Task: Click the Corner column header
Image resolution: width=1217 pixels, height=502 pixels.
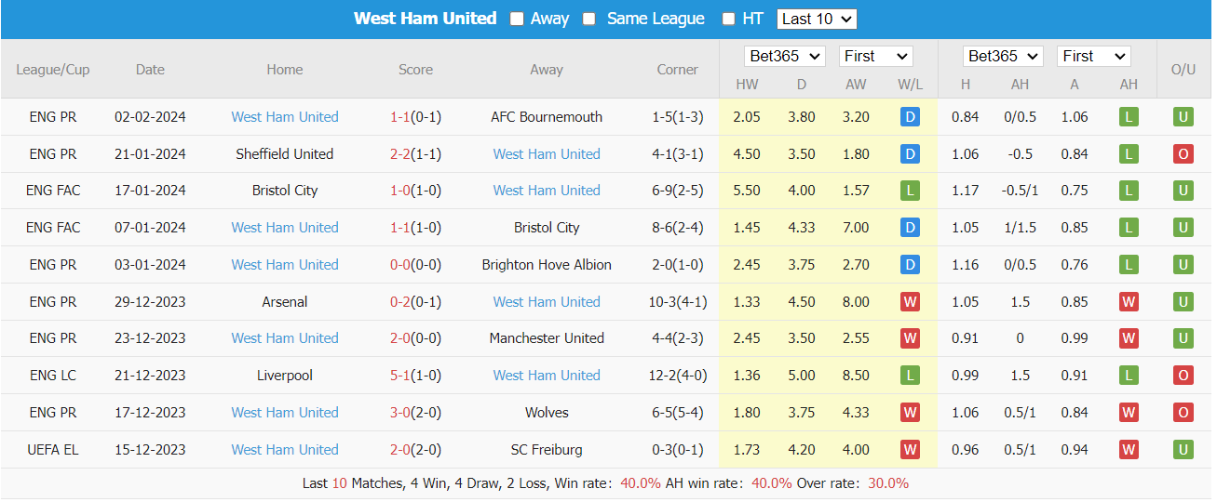Action: point(677,70)
